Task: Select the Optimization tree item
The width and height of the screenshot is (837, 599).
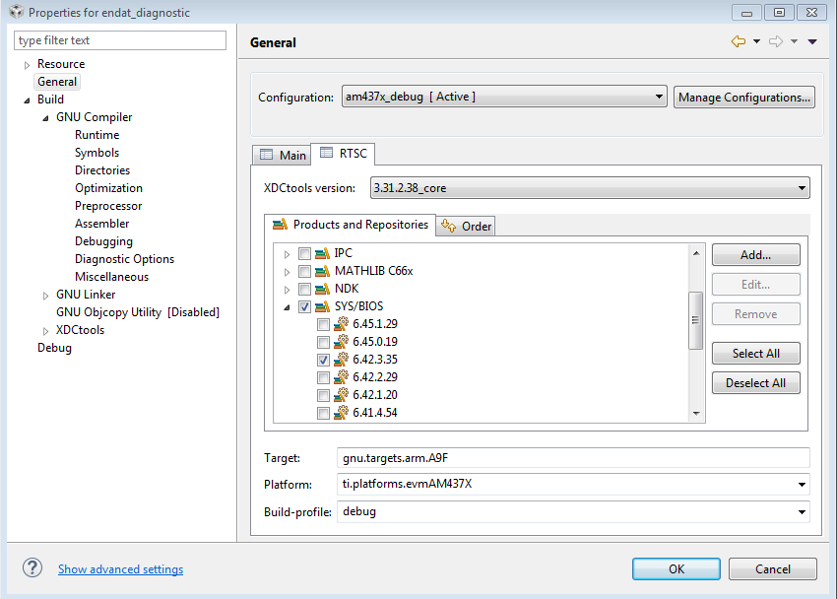Action: [x=108, y=188]
